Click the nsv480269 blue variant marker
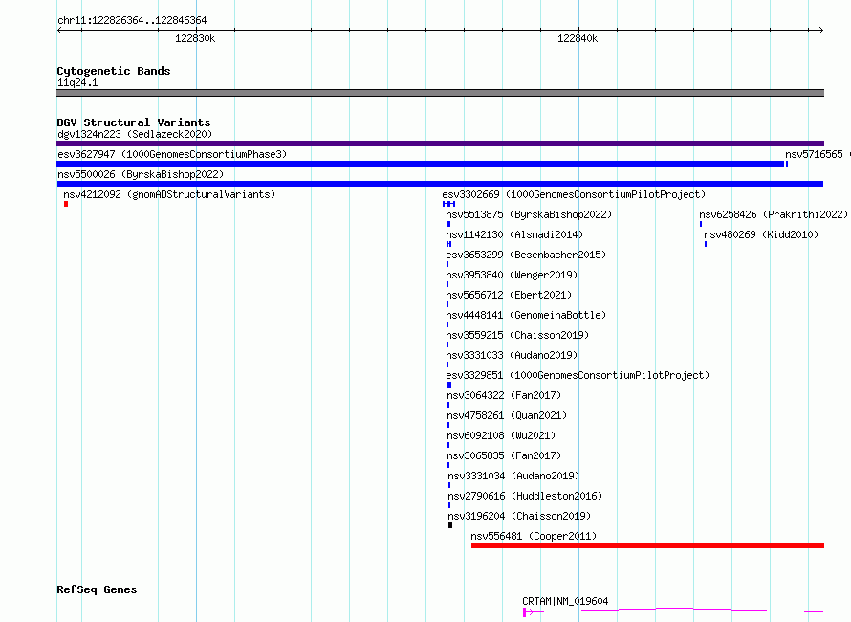Viewport: 851px width, 622px height. point(706,244)
